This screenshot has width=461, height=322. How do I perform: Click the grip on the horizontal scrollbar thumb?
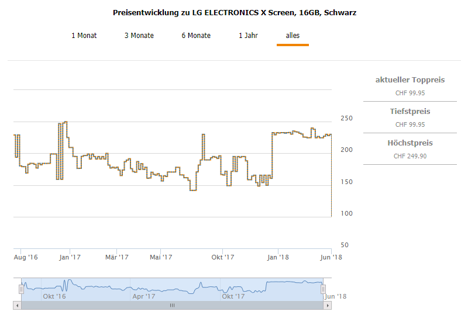click(172, 305)
